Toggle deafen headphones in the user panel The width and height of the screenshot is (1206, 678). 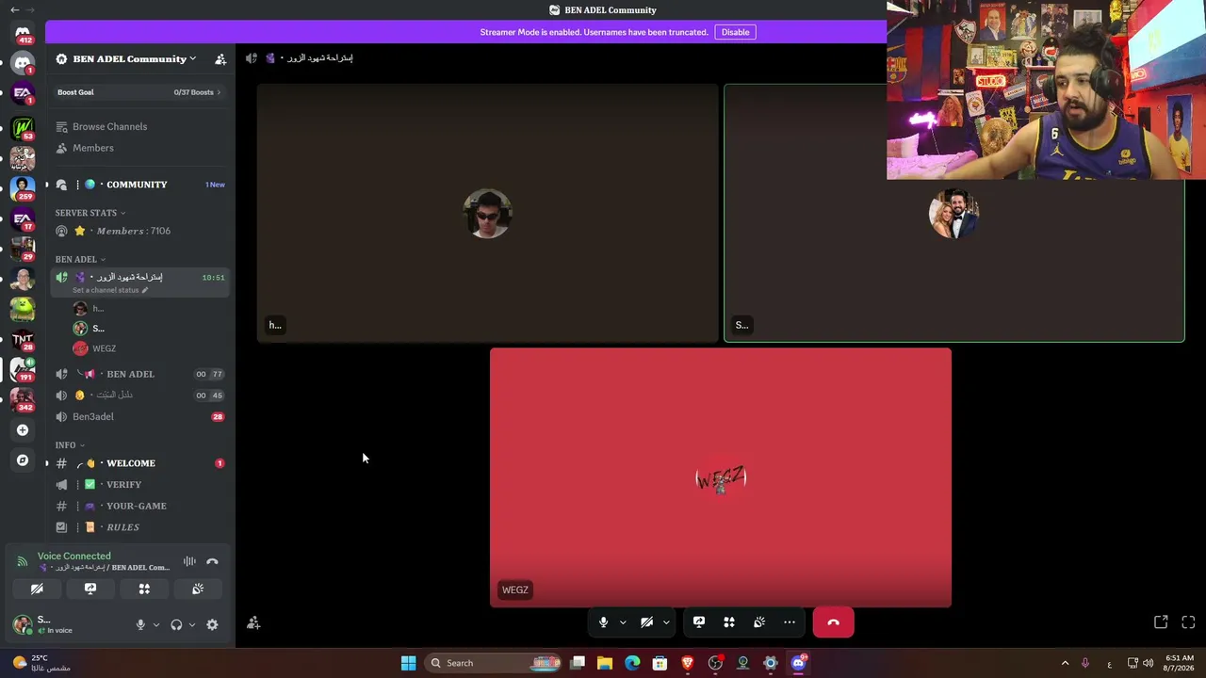(x=176, y=624)
